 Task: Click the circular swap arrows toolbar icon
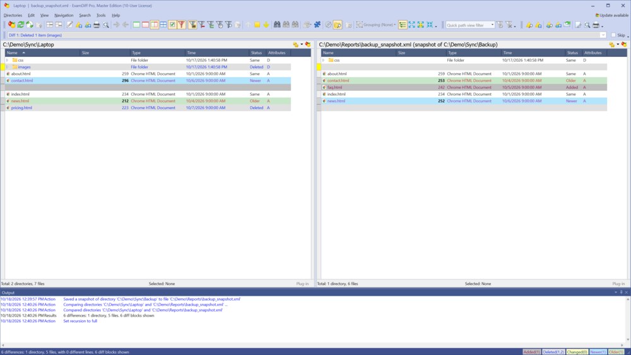[30, 25]
